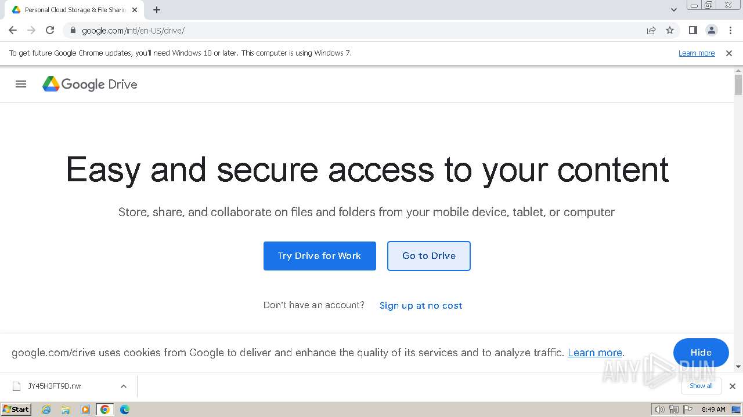Click the Action Center flag icon
The image size is (743, 417).
(687, 409)
